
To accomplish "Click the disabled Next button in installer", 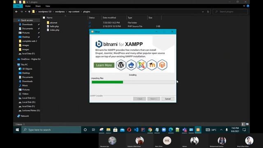I will tap(153, 99).
